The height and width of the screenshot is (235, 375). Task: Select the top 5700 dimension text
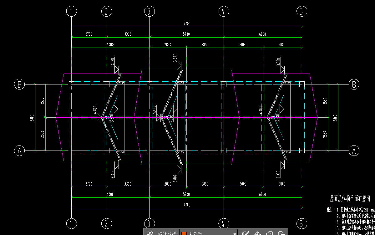point(186,34)
